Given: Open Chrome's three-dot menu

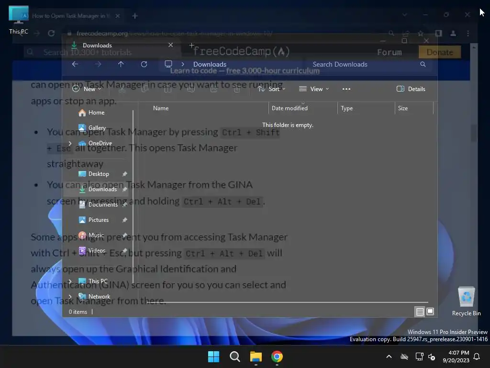Looking at the screenshot, I should (468, 33).
